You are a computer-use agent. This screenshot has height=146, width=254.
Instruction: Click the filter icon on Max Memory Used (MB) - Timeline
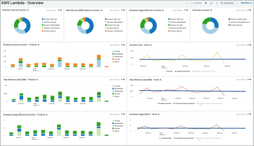pyautogui.click(x=122, y=80)
